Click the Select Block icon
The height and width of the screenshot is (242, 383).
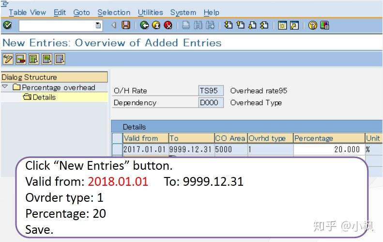tap(47, 59)
